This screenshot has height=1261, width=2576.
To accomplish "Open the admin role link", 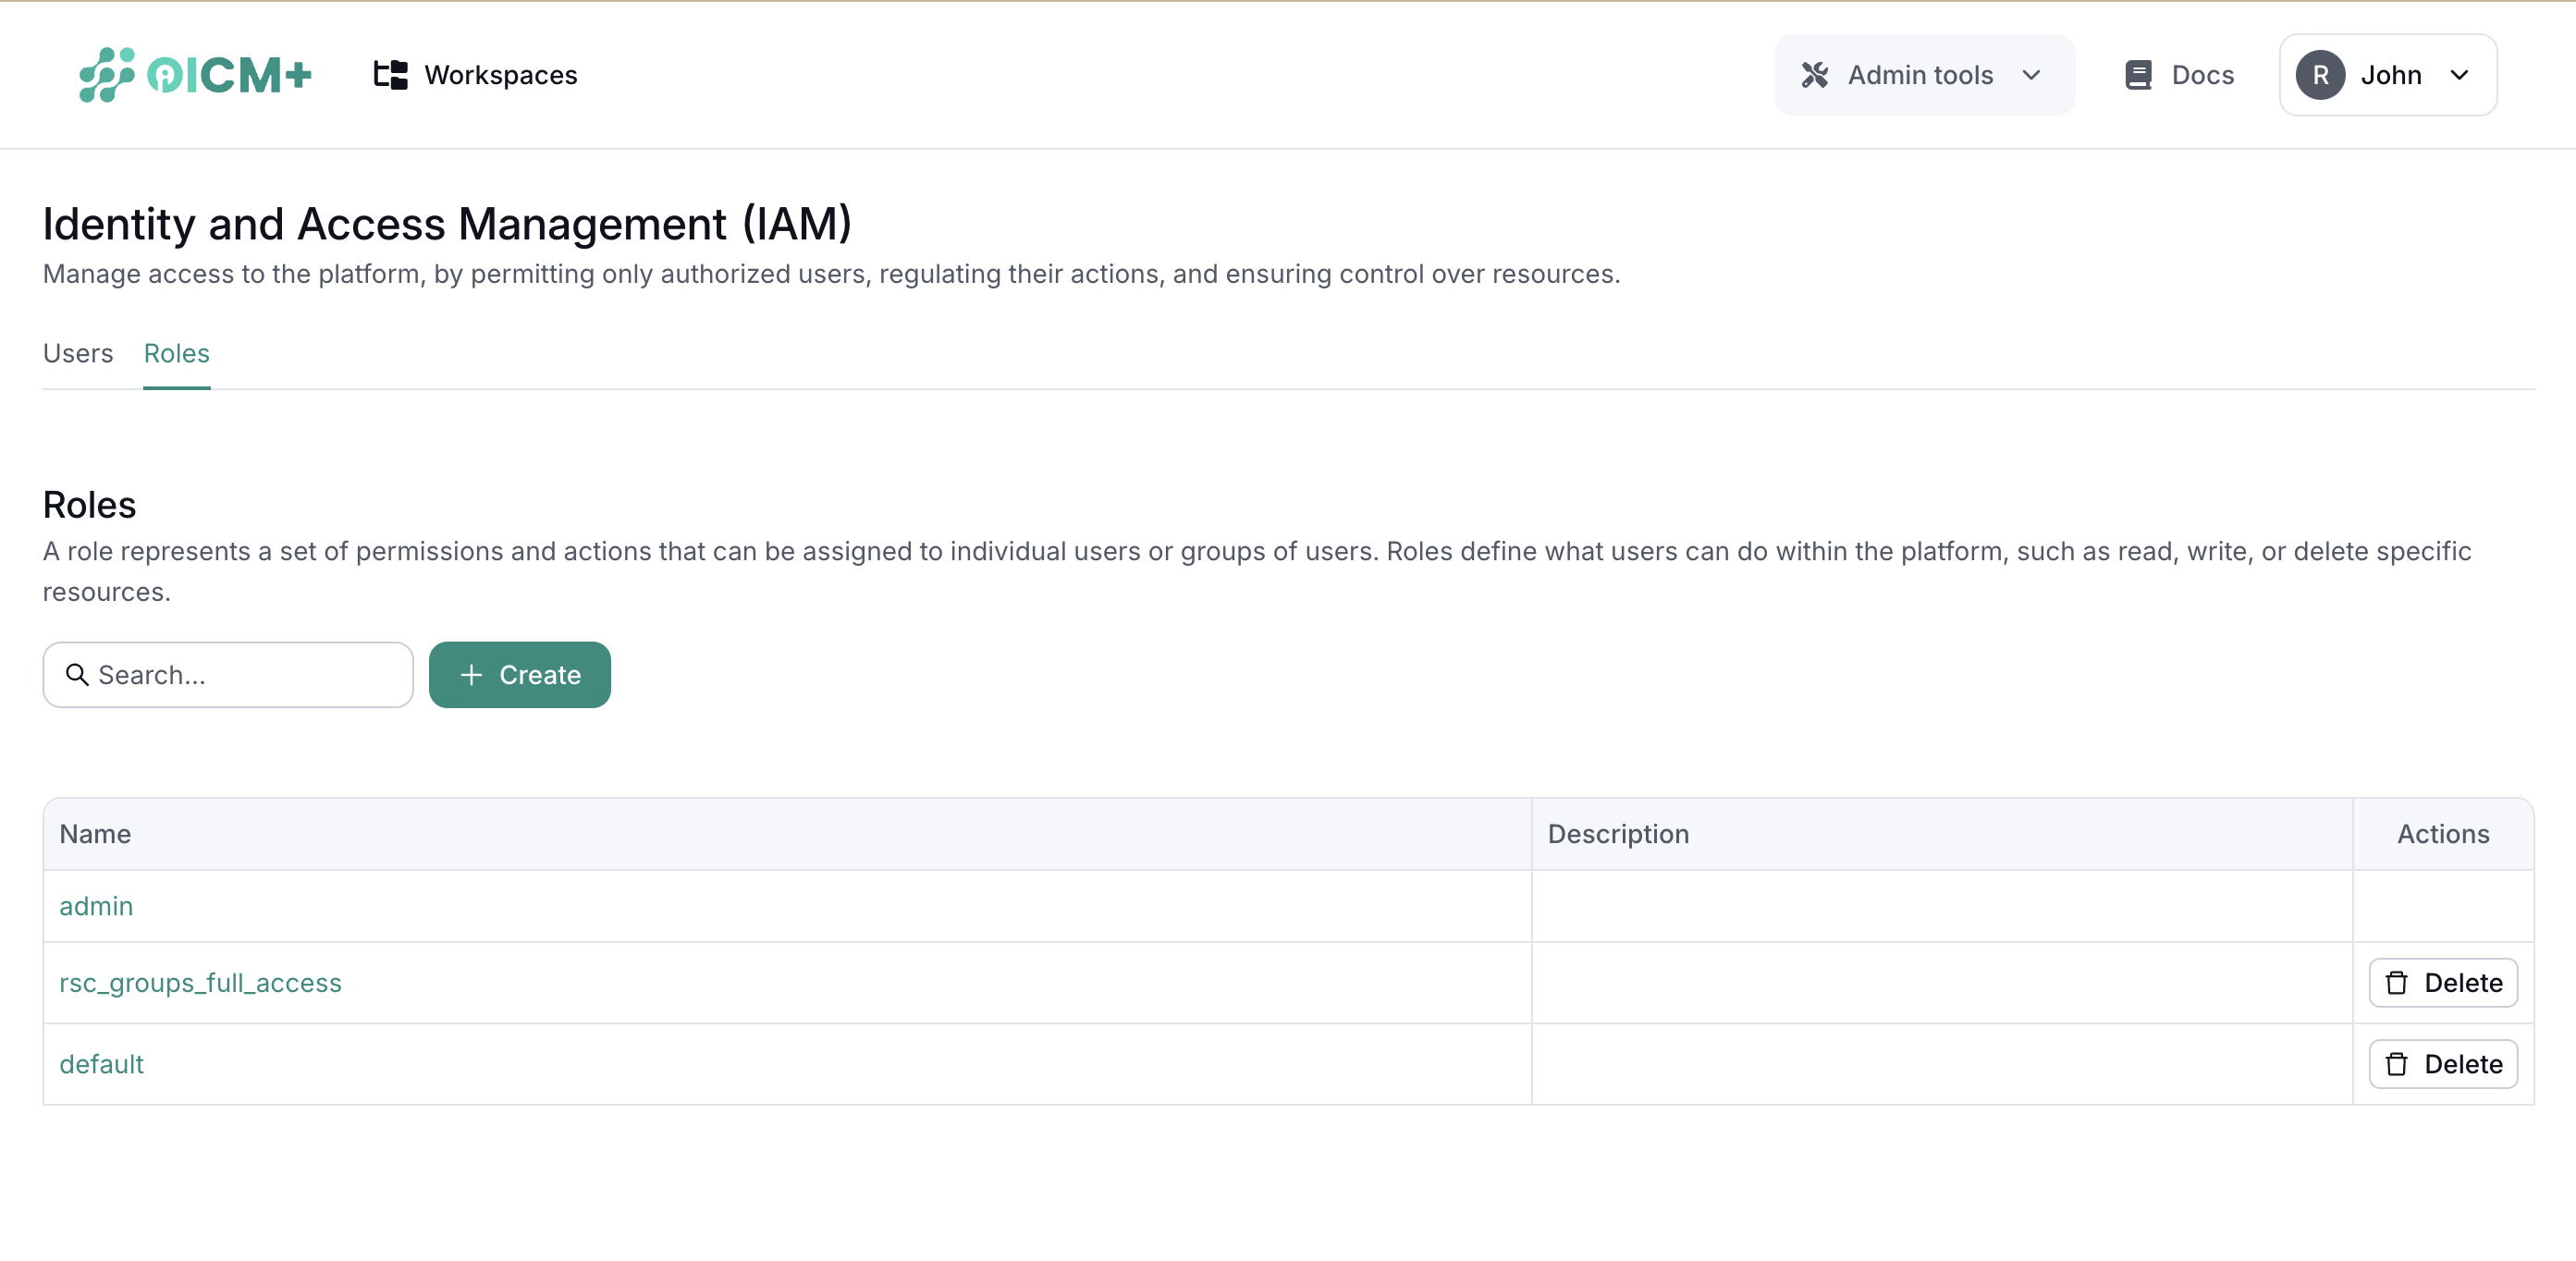I will (96, 906).
